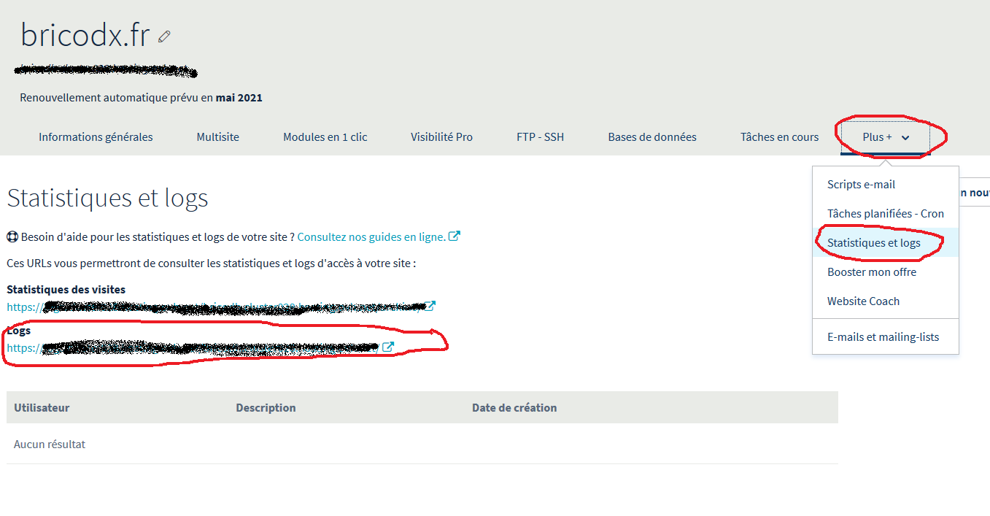Go to the Modules en 1 clic tab

pyautogui.click(x=325, y=137)
